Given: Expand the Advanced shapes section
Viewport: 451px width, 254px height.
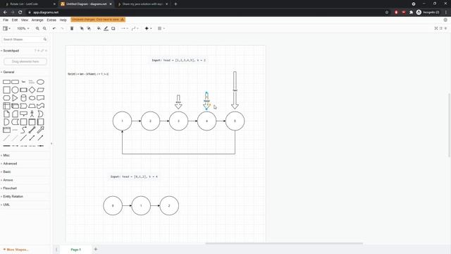Looking at the screenshot, I should 10,164.
